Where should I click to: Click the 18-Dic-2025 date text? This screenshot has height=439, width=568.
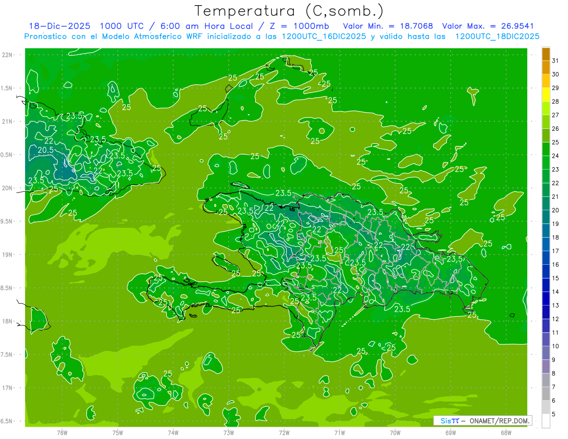click(56, 26)
